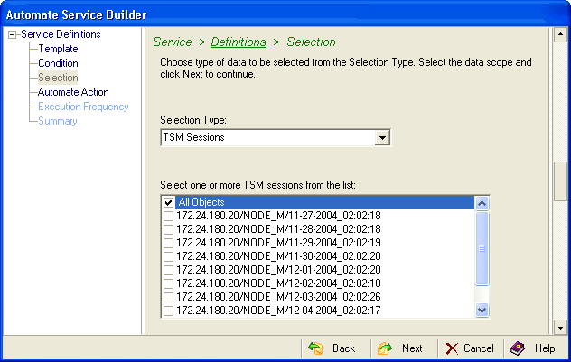Check the 11-29-2004_02:02:19 session checkbox
This screenshot has height=362, width=571.
168,243
